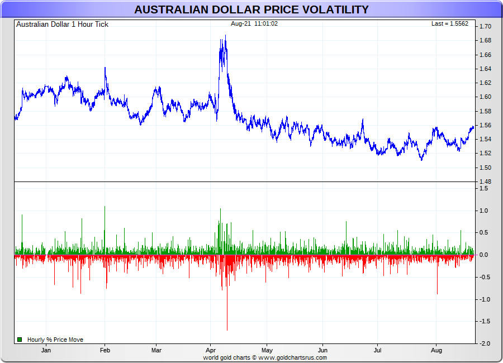Click the 0.0 percent axis label
This screenshot has height=363, width=503.
[483, 255]
